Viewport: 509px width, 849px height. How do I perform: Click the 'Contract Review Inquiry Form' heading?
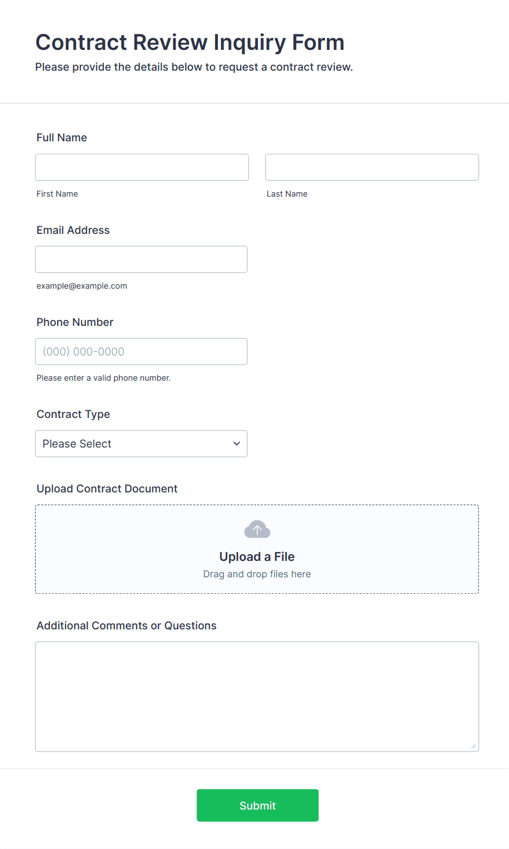coord(190,42)
